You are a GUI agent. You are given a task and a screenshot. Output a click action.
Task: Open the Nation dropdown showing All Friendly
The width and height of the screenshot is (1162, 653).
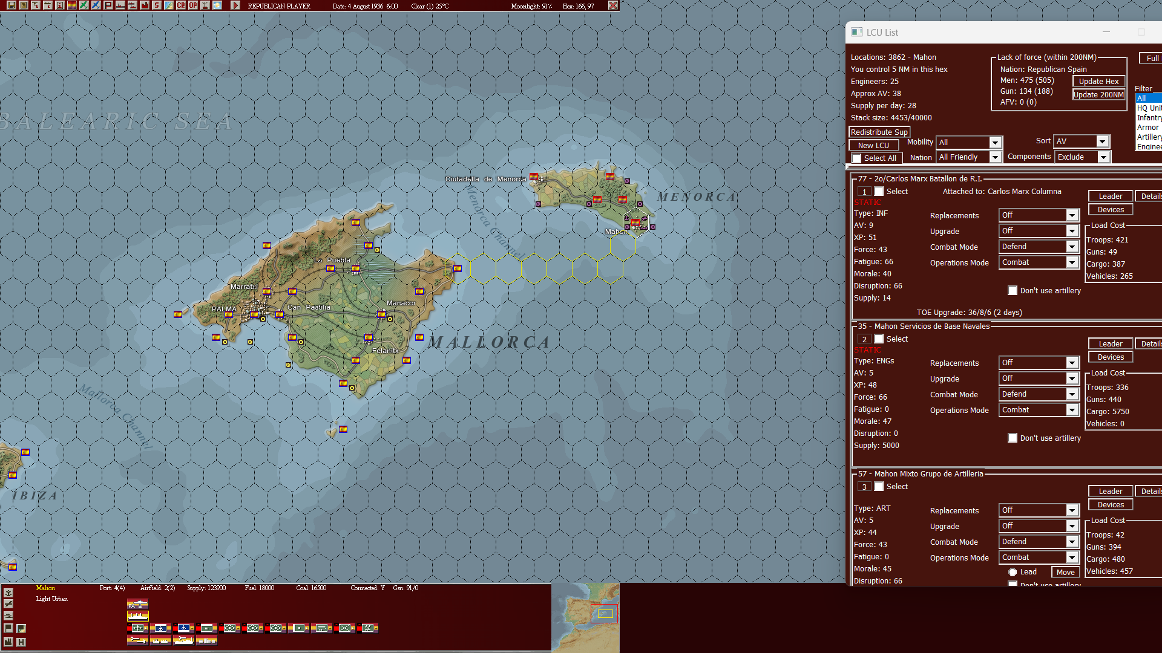[x=969, y=157]
